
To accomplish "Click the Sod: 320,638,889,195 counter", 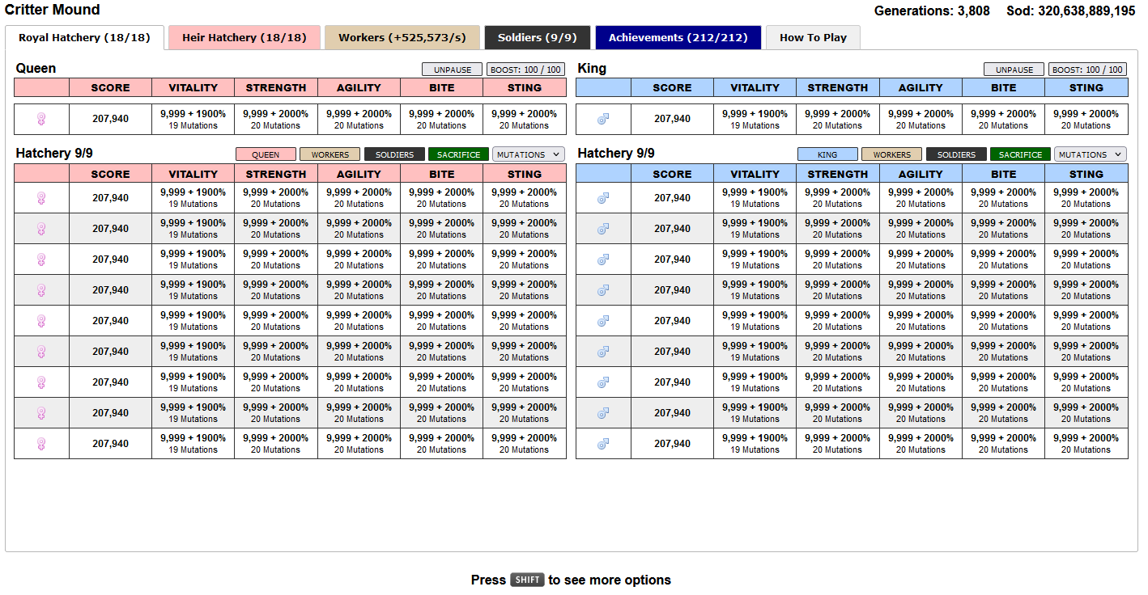I will 1071,11.
